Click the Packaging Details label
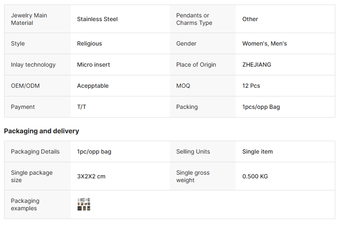Screen dimensions: 339x226 point(35,151)
